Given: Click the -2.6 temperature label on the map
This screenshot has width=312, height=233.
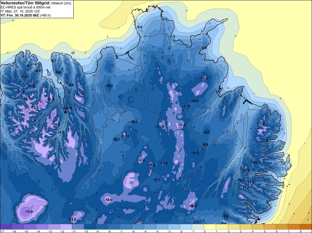Looking at the screenshot, I should pyautogui.click(x=139, y=27).
